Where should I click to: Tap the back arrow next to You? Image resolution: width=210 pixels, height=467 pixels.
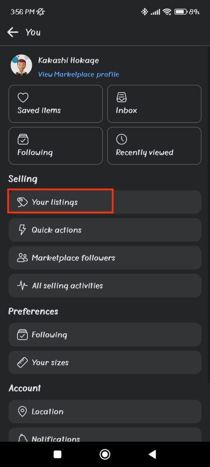13,32
